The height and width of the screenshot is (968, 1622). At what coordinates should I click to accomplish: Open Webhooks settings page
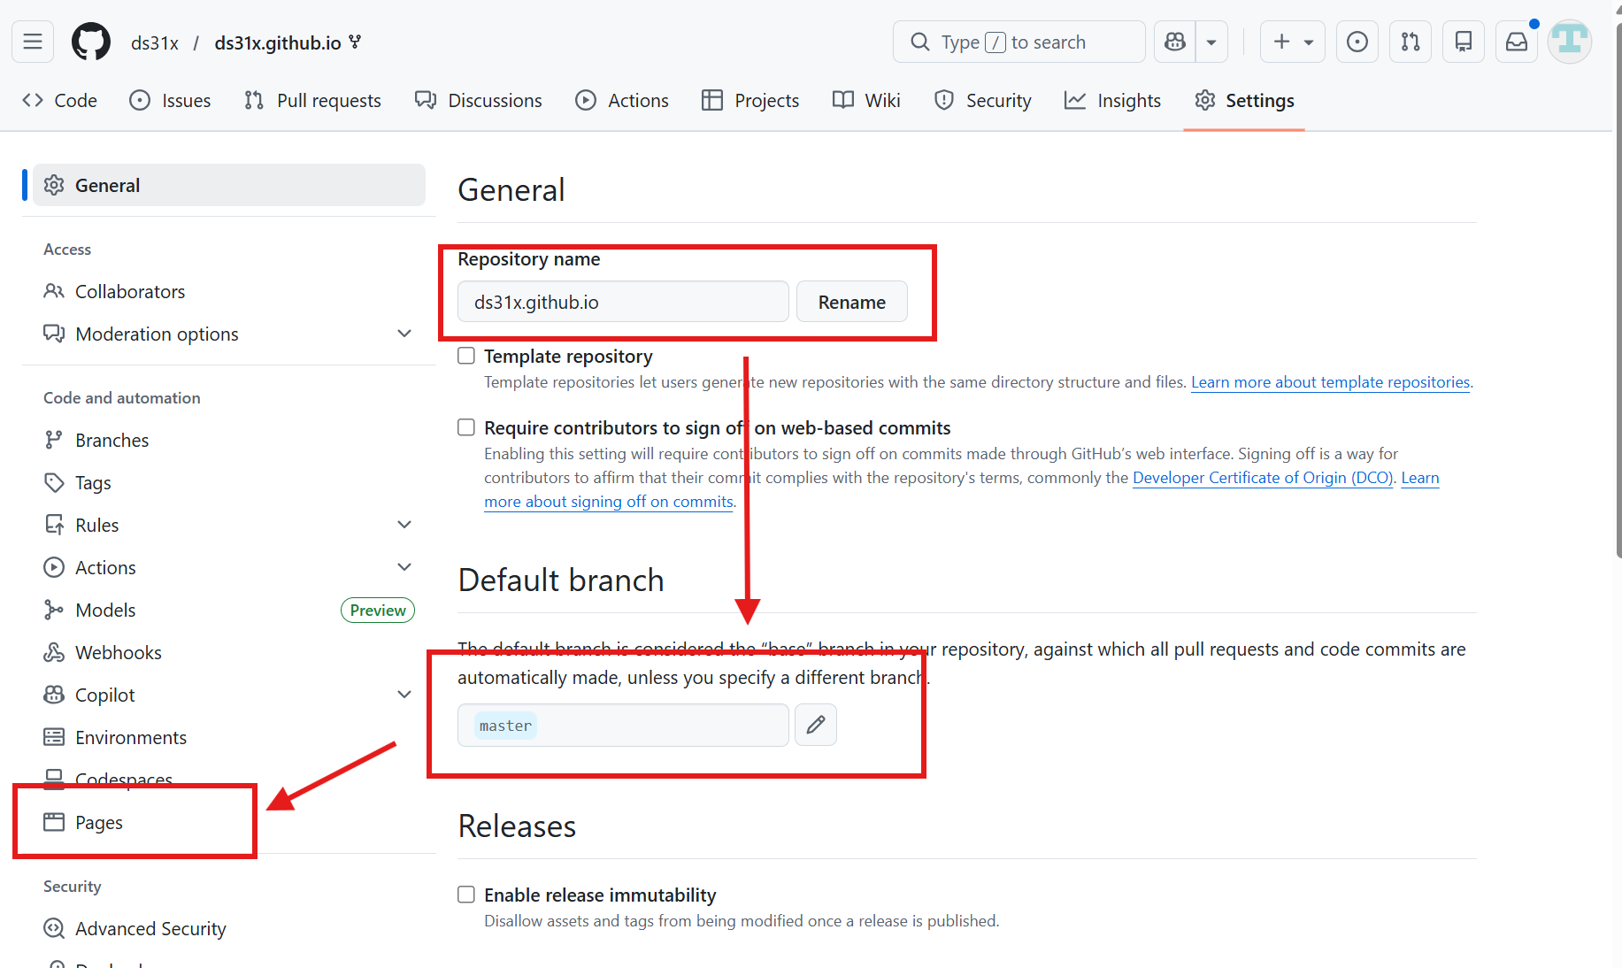point(119,652)
